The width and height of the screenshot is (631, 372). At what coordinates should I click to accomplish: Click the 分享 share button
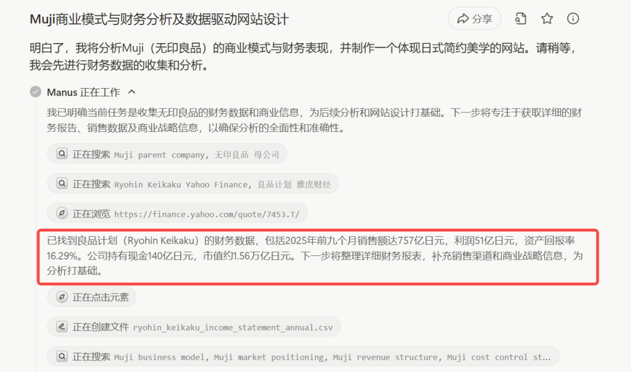coord(474,19)
